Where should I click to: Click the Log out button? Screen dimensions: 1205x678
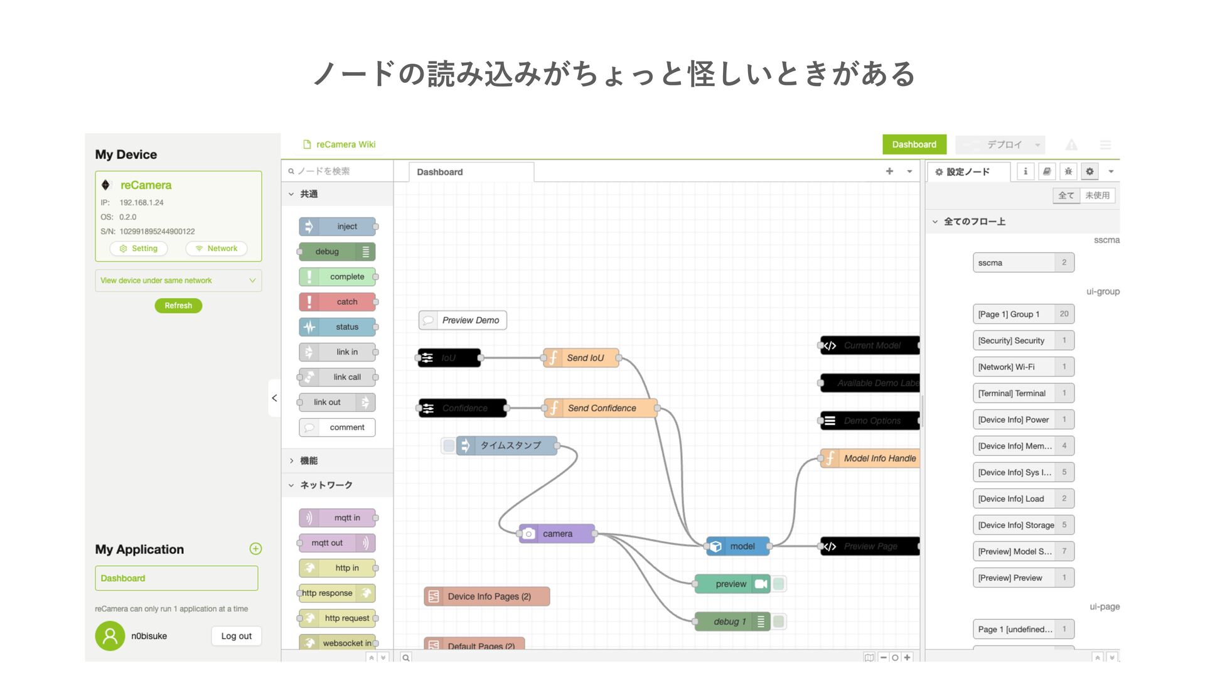click(x=236, y=636)
